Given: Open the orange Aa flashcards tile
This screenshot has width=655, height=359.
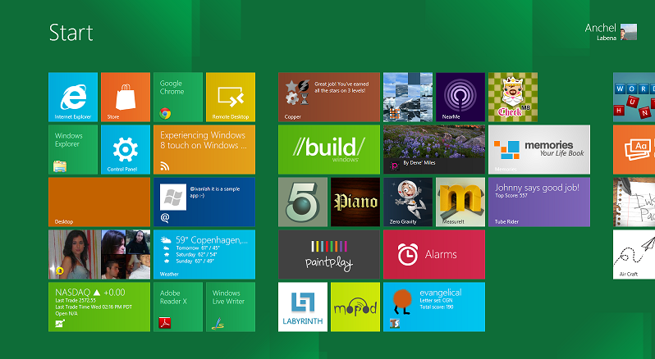Looking at the screenshot, I should (x=634, y=150).
